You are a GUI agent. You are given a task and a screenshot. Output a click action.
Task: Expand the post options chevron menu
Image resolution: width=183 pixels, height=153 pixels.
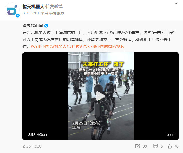click(x=176, y=3)
